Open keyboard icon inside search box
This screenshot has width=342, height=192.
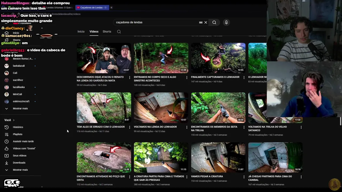(201, 22)
